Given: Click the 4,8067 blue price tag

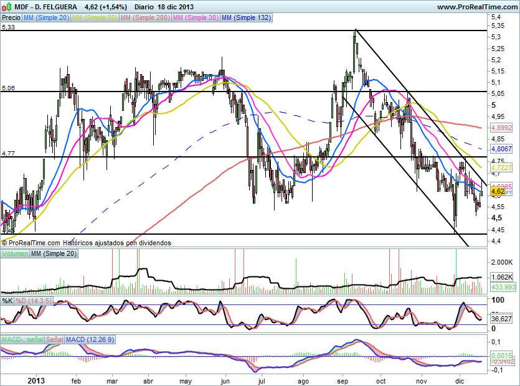Looking at the screenshot, I should 501,149.
